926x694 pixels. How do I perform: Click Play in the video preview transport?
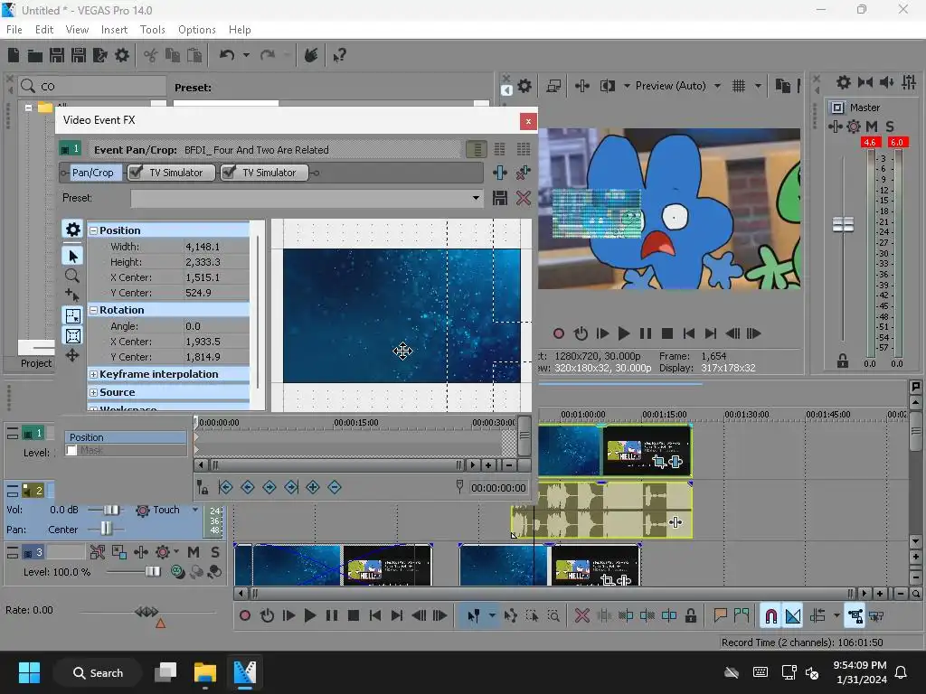(x=623, y=334)
